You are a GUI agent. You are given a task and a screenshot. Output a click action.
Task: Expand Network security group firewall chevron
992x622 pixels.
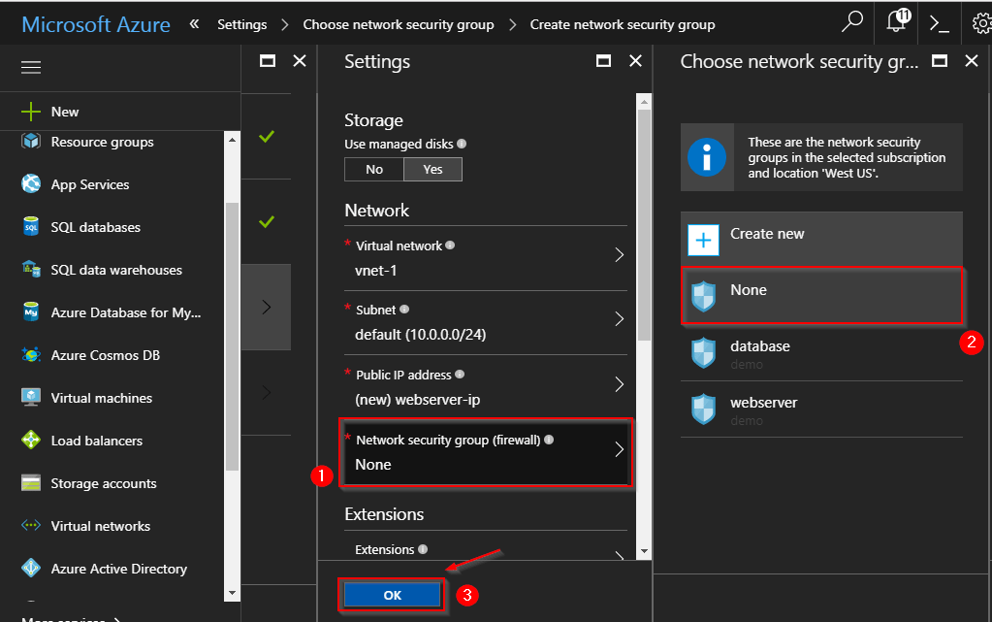coord(620,449)
